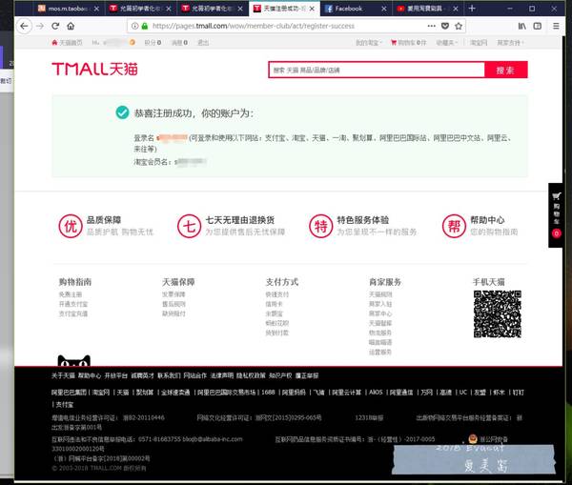The height and width of the screenshot is (485, 572).
Task: Click the site information icon in address bar
Action: click(x=134, y=27)
